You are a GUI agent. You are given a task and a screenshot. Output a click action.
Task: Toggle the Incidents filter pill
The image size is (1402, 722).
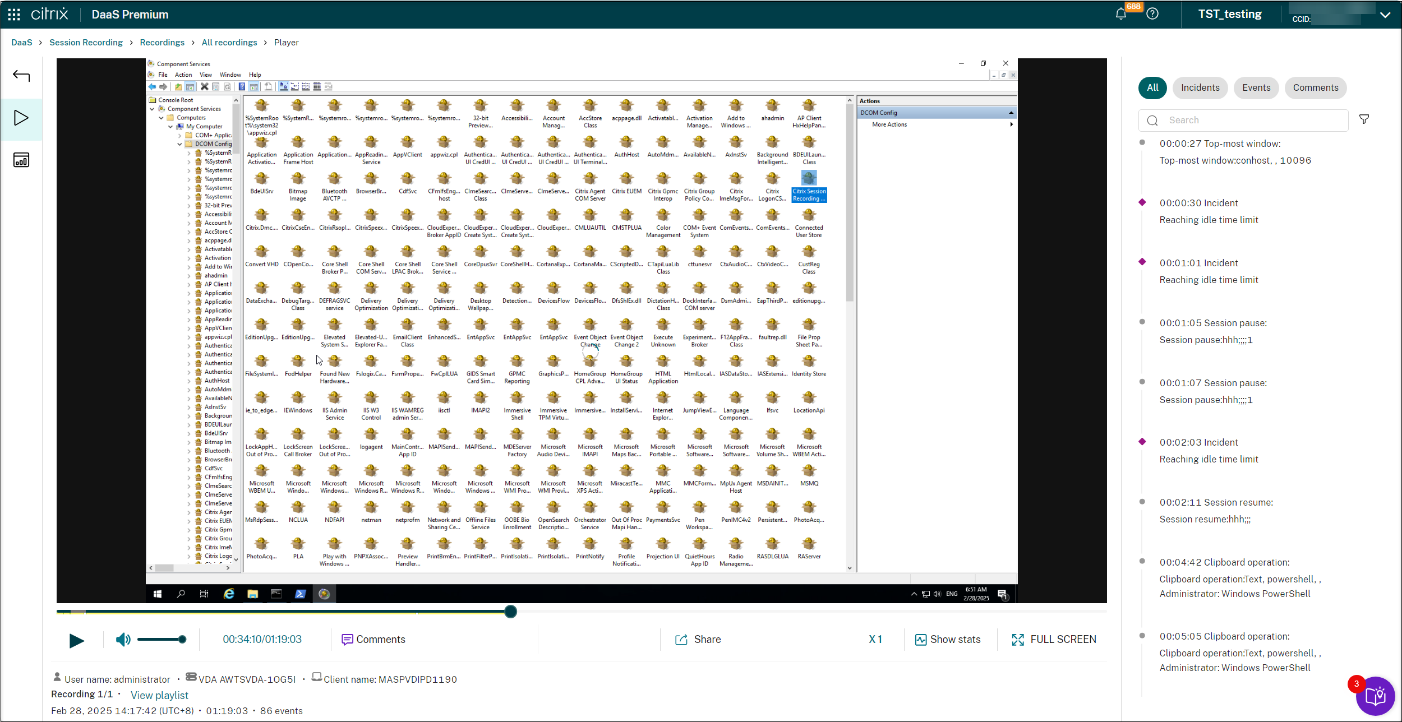pos(1200,87)
